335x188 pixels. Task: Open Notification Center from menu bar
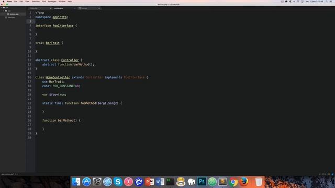pos(331,2)
